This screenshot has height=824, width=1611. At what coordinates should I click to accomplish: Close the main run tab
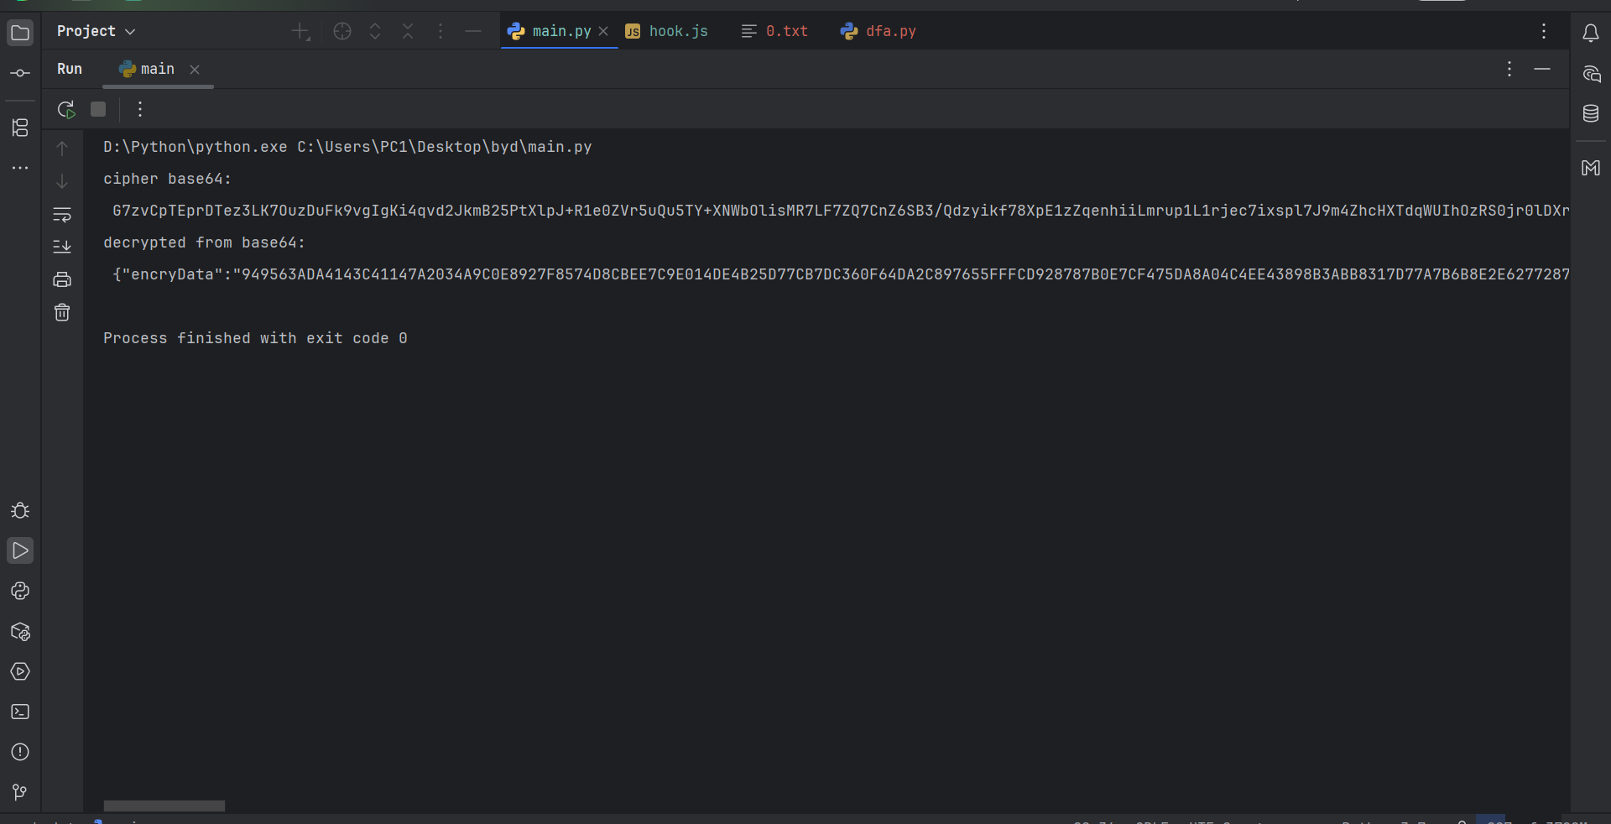click(x=195, y=70)
